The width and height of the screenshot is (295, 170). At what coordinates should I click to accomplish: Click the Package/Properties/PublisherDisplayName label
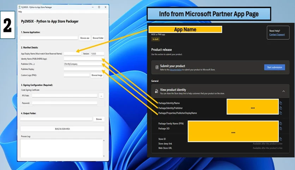(177, 113)
